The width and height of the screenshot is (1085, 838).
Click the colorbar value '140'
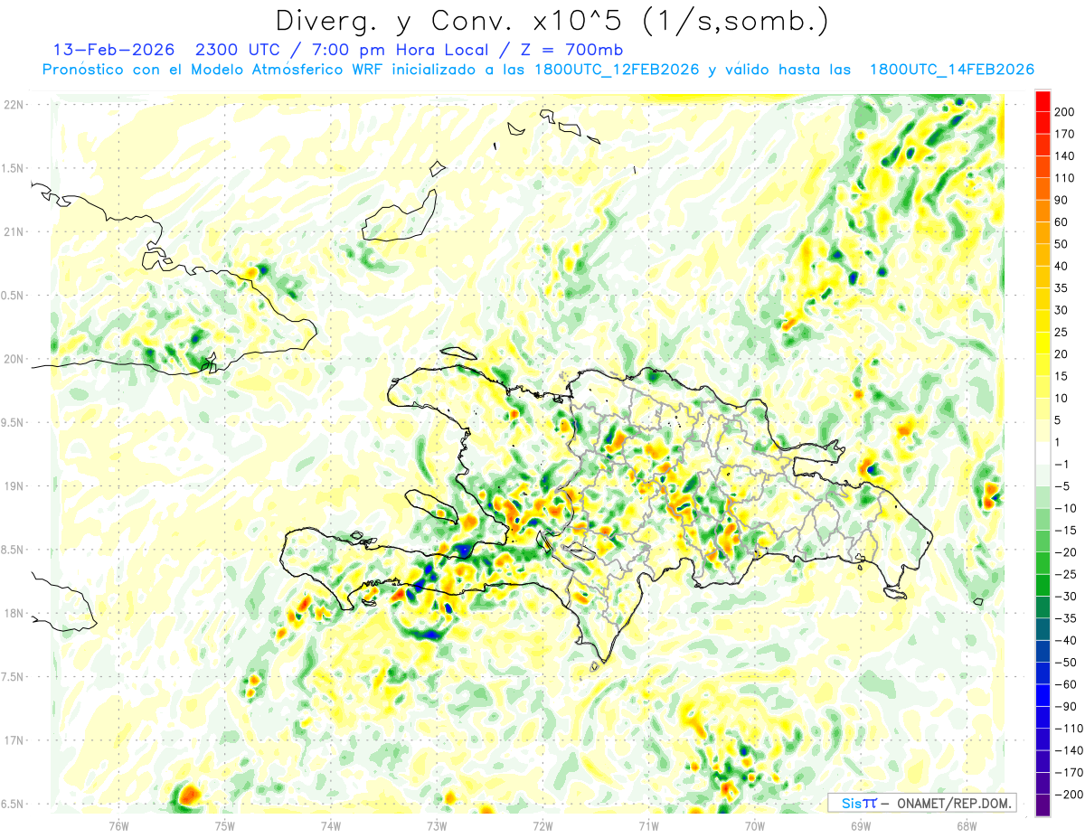(x=1066, y=156)
